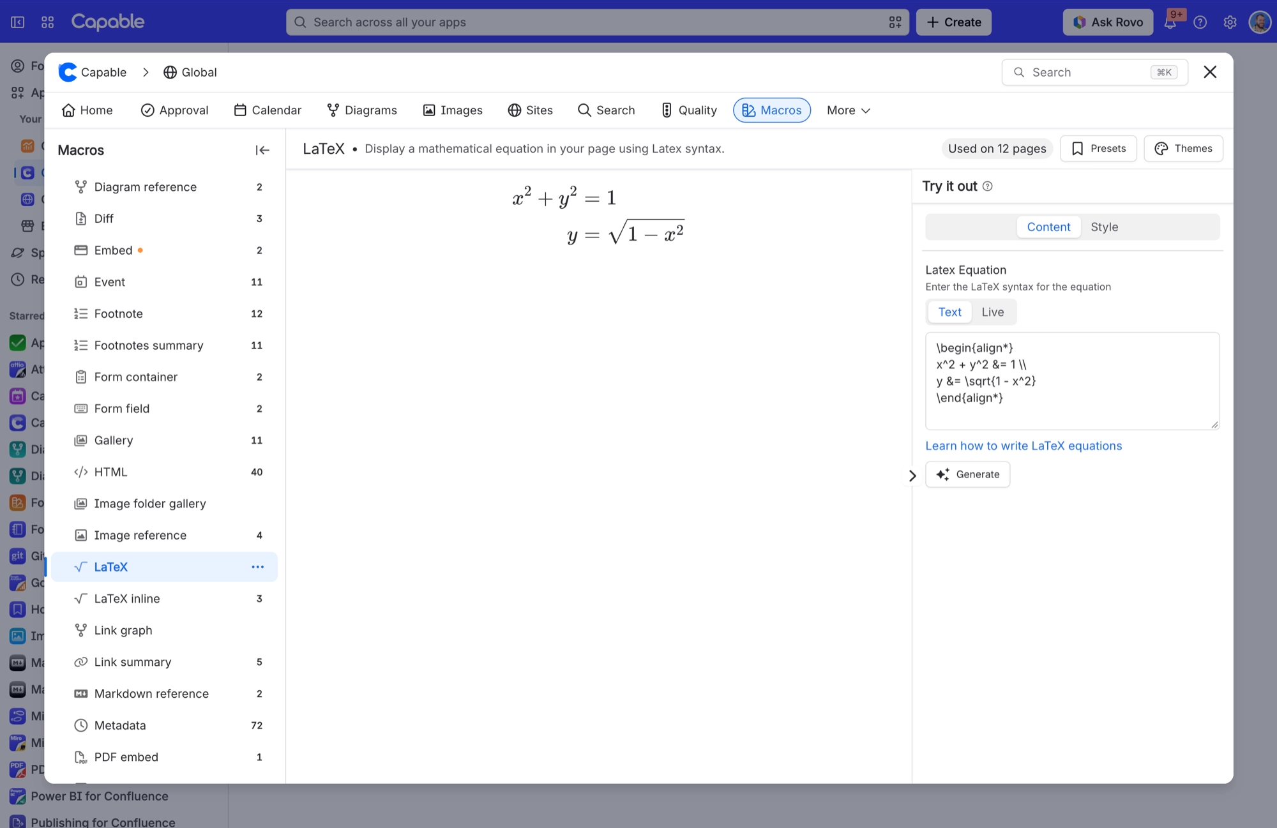Open Learn how to write LaTeX equations
The image size is (1277, 828).
point(1024,446)
